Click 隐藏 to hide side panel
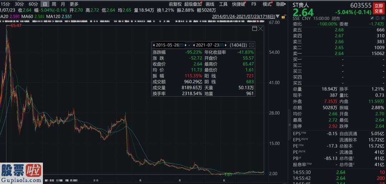 281,4
